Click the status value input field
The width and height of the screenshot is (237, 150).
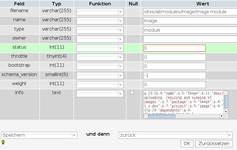coord(174,48)
